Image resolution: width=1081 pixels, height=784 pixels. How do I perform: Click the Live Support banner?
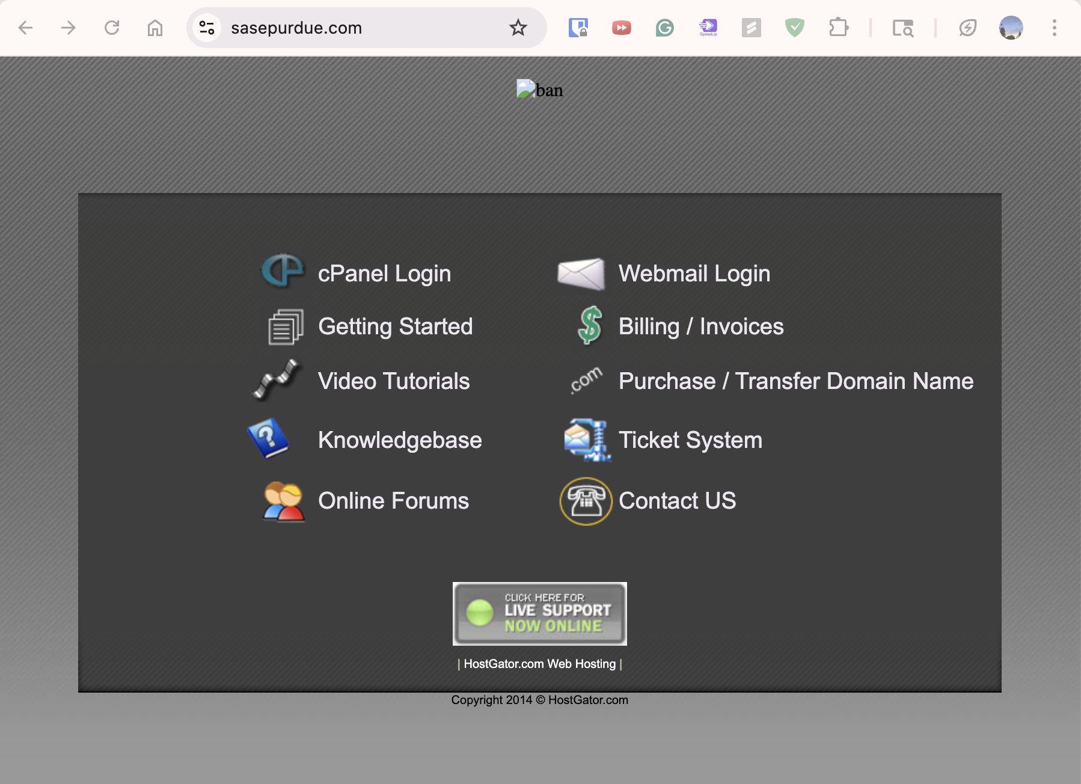539,613
